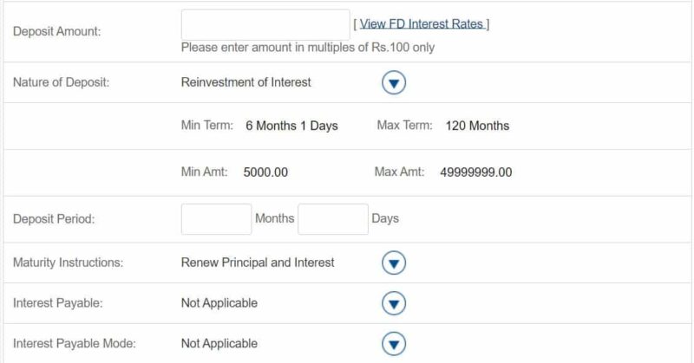
Task: Click Not Applicable value beside Interest Payable Mode
Action: pyautogui.click(x=219, y=344)
